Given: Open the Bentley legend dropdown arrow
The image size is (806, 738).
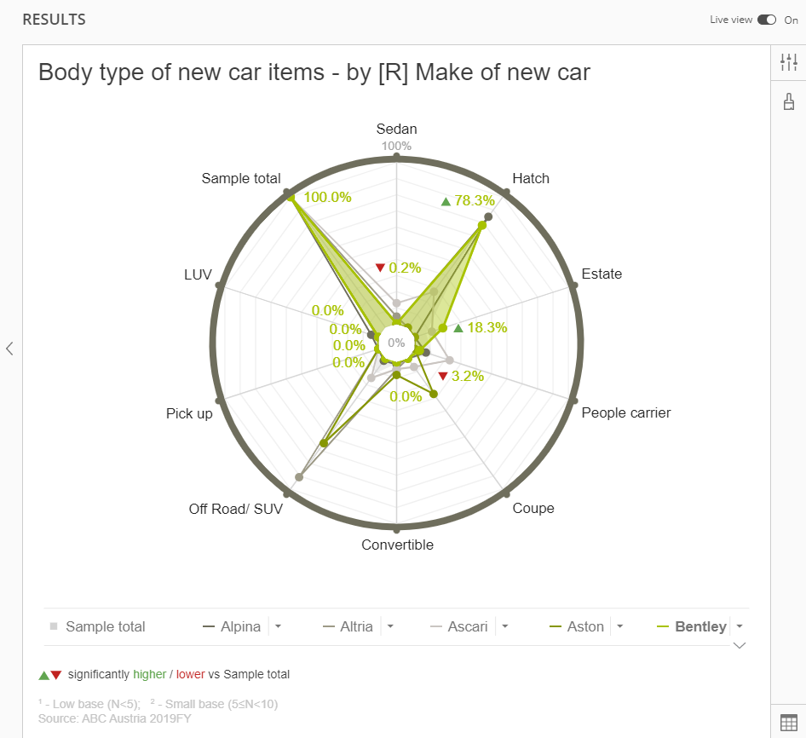Looking at the screenshot, I should (740, 626).
